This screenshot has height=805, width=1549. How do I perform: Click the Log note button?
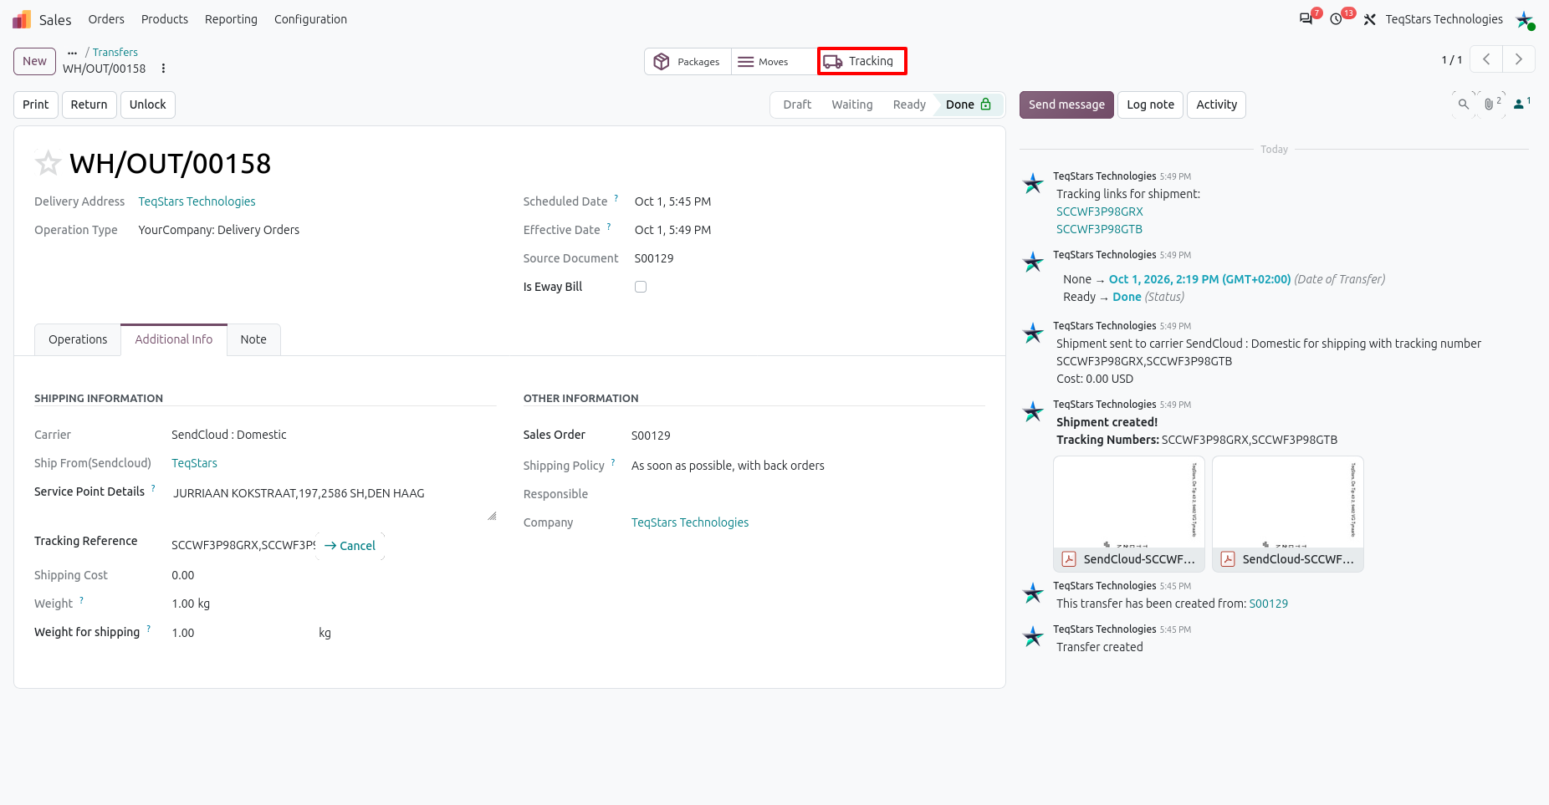point(1150,104)
